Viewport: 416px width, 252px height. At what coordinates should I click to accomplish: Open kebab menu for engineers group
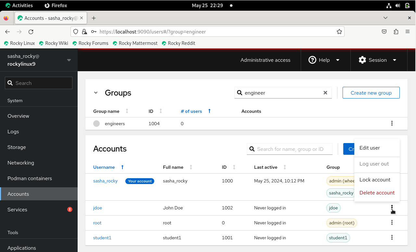pyautogui.click(x=392, y=124)
